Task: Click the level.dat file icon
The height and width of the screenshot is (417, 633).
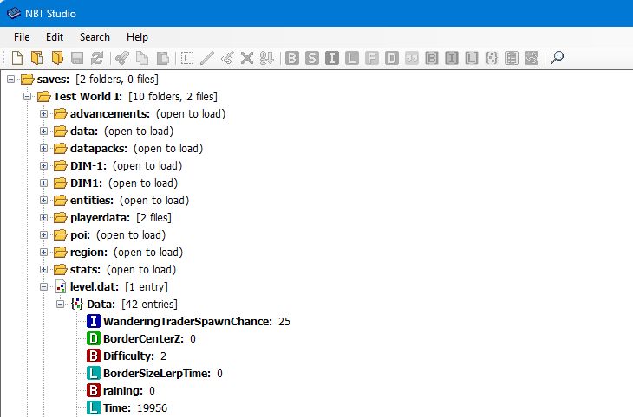Action: [x=61, y=287]
